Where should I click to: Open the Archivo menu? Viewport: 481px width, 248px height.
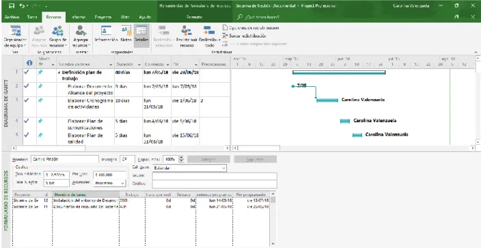(x=12, y=17)
